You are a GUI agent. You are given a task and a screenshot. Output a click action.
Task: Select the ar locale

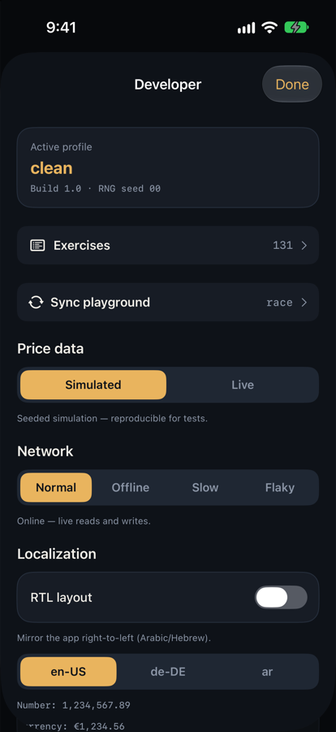[267, 672]
